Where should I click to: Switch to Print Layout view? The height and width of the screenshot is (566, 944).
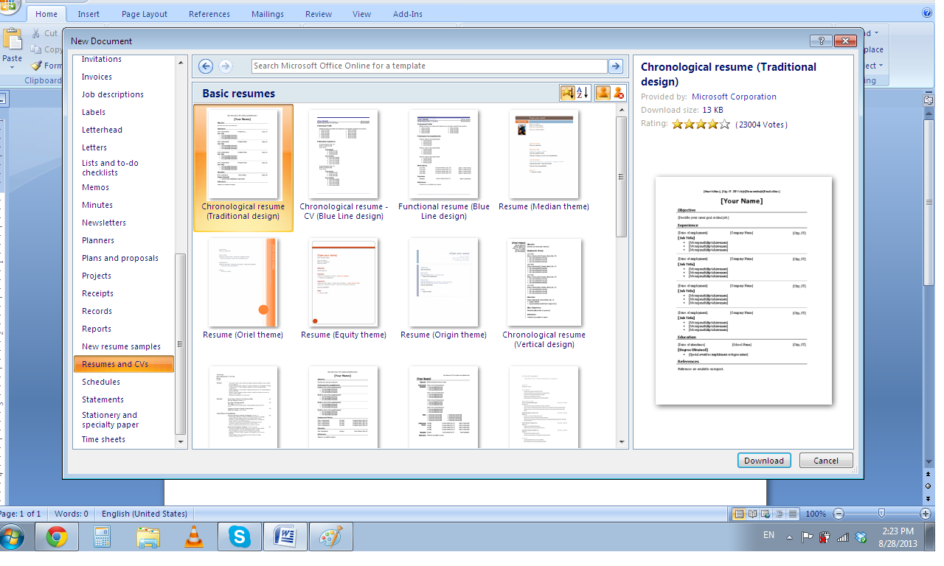(739, 514)
